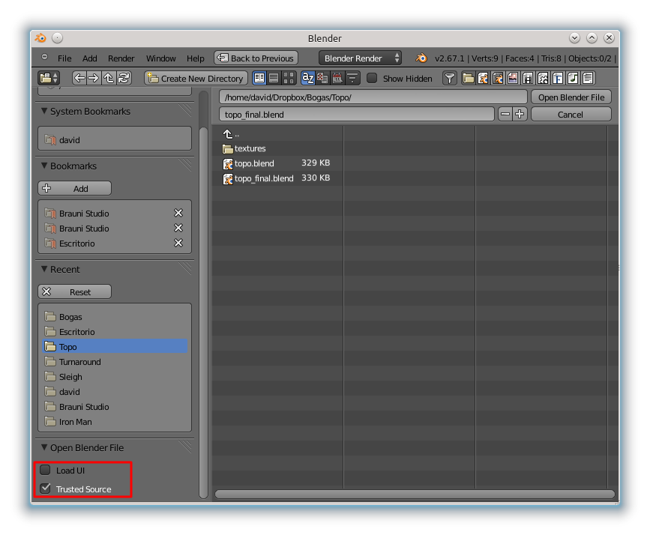This screenshot has height=535, width=650.
Task: Decrement the file name number
Action: pos(505,114)
